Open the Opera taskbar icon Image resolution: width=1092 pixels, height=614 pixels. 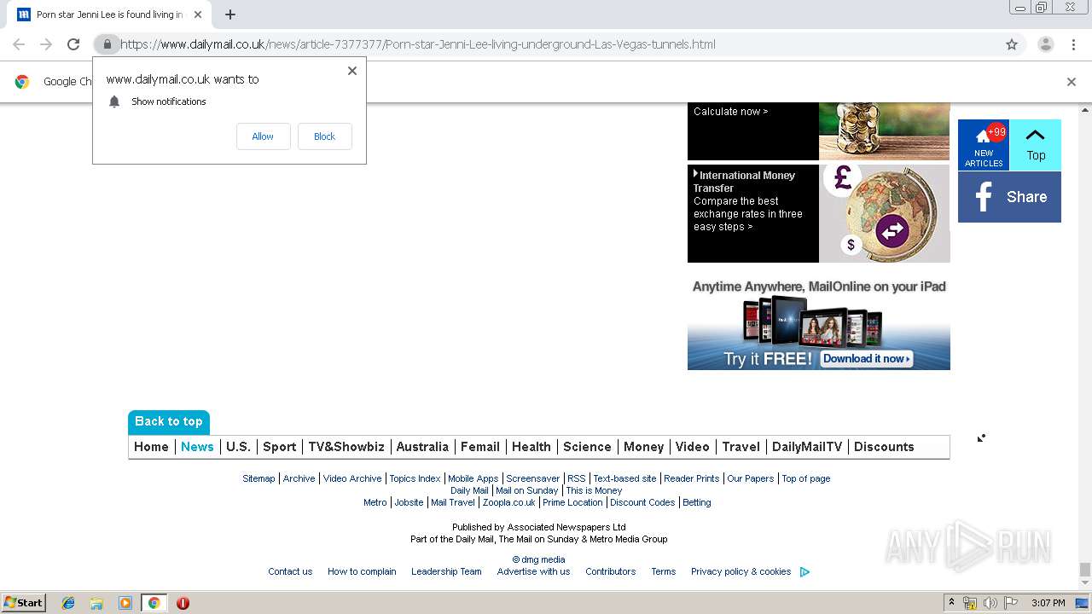pos(183,603)
